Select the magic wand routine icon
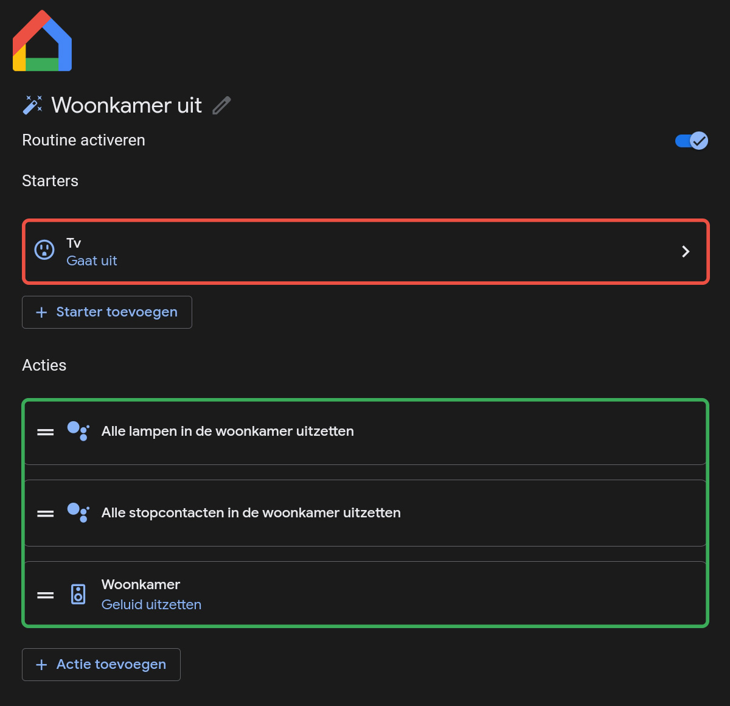The width and height of the screenshot is (730, 706). [x=32, y=104]
